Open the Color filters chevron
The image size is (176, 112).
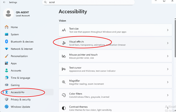[168, 95]
